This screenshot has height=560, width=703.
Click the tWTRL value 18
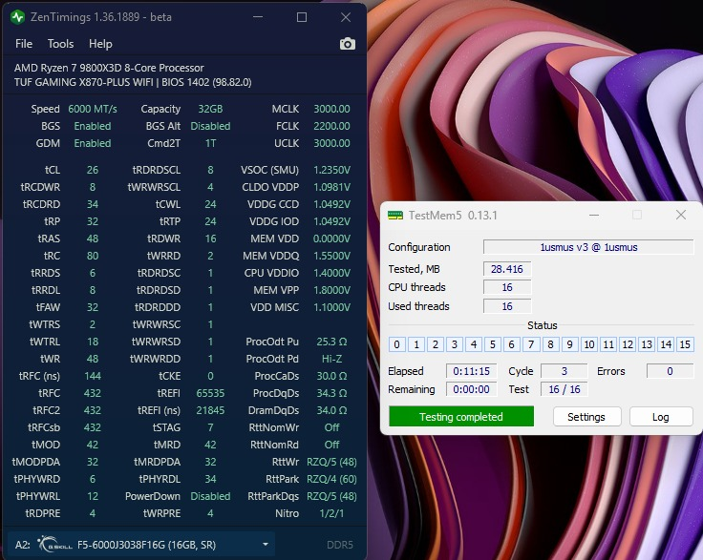click(93, 342)
